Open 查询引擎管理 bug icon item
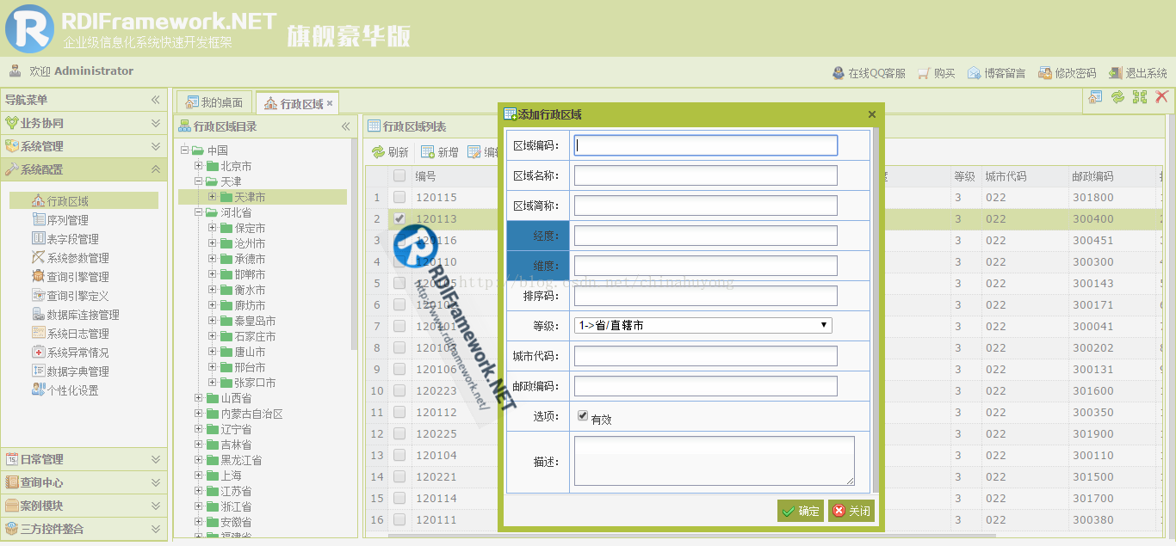 pyautogui.click(x=71, y=277)
